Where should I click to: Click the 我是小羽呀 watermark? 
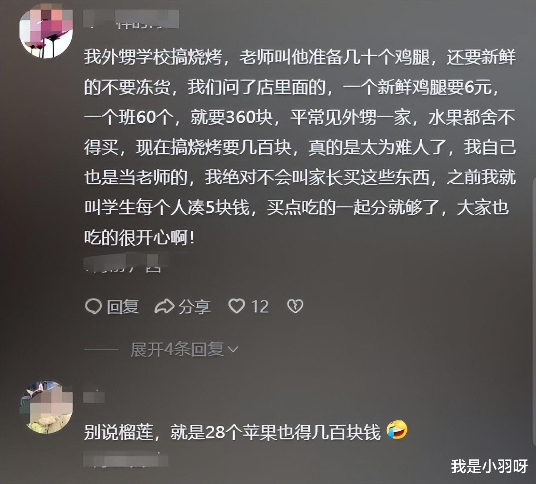(x=489, y=466)
